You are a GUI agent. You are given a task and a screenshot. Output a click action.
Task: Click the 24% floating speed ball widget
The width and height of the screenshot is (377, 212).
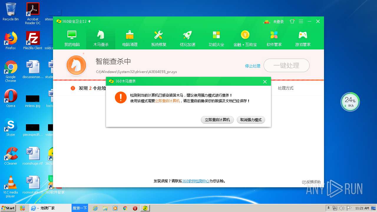[350, 102]
